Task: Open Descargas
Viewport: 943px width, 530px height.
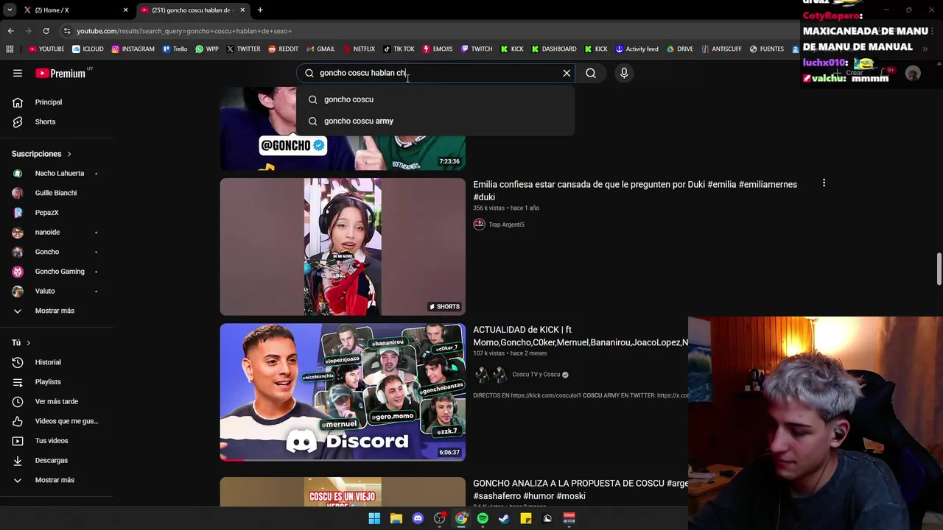Action: pyautogui.click(x=52, y=460)
